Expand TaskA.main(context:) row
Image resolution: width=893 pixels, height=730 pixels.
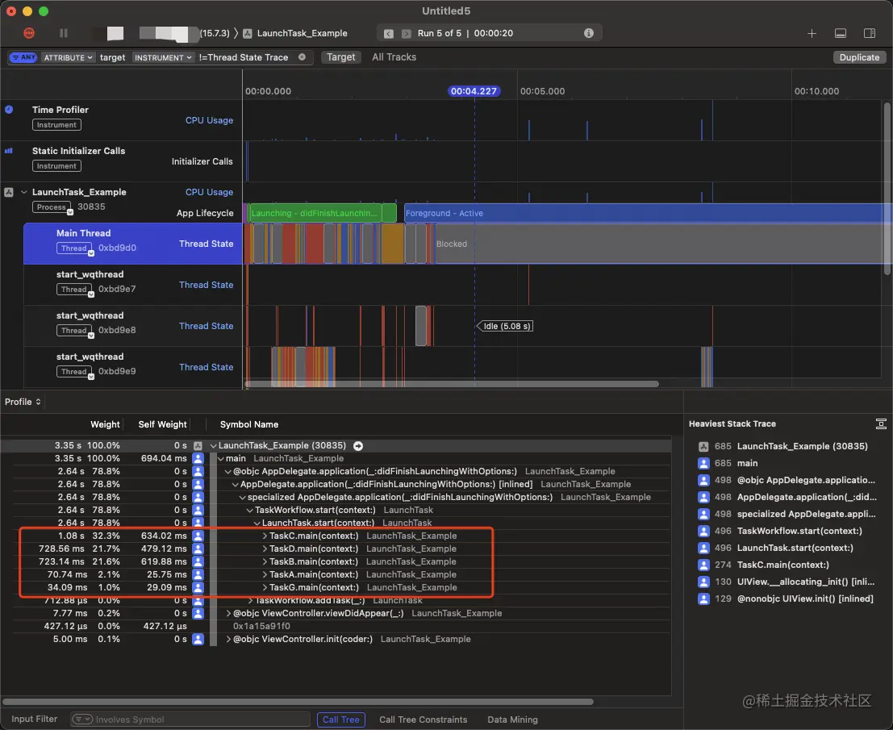pyautogui.click(x=265, y=574)
